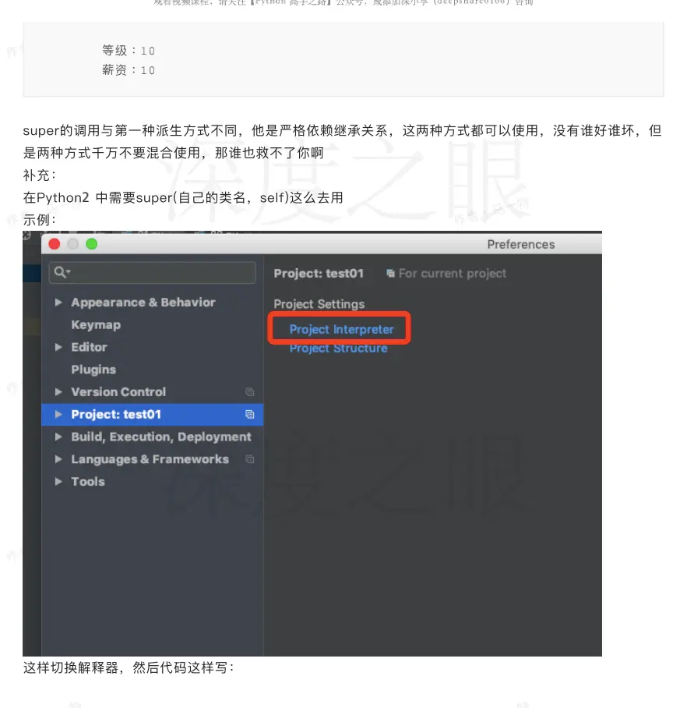The height and width of the screenshot is (708, 687).
Task: Expand the Build, Execution, Deployment section
Action: coord(58,437)
